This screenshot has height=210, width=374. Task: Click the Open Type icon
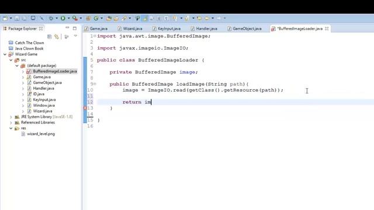[109, 18]
